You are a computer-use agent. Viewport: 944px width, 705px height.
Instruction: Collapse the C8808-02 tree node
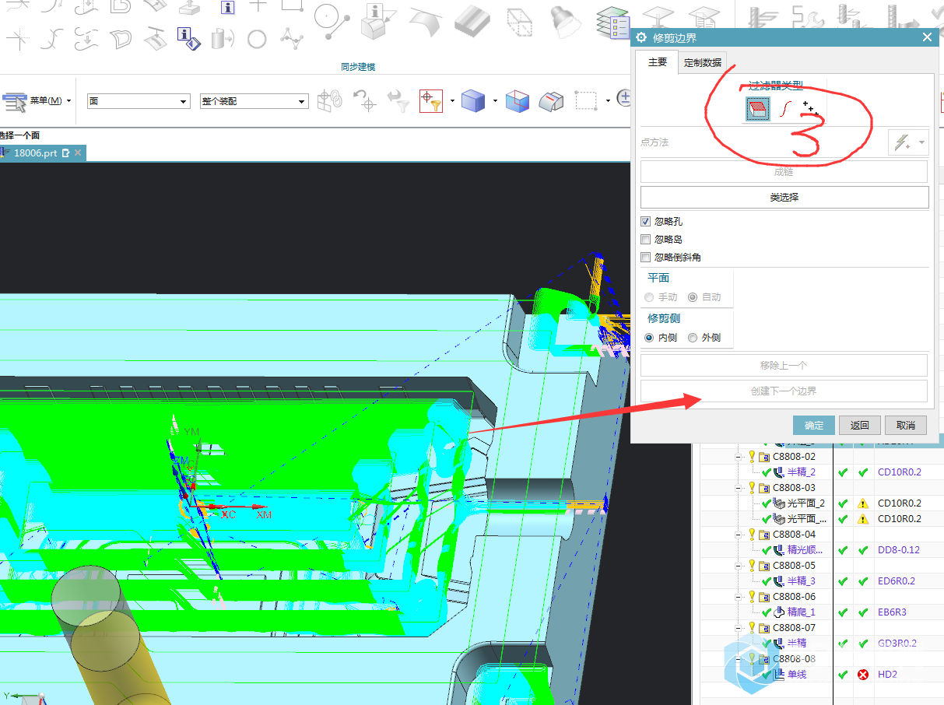(x=739, y=457)
